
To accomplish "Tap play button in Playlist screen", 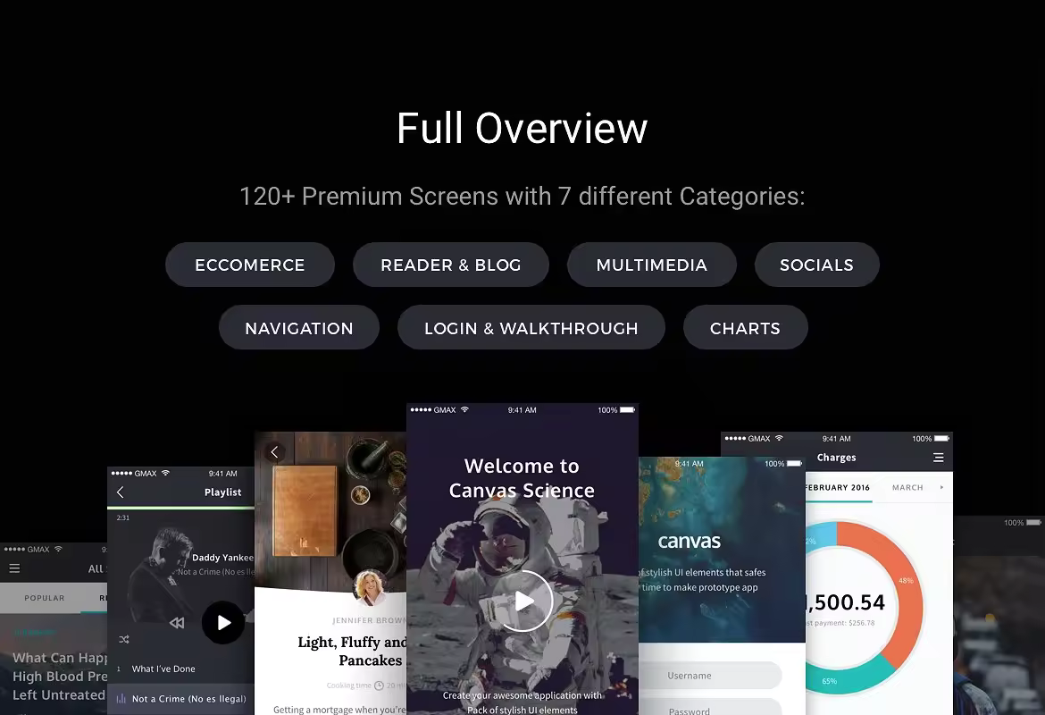I will [x=223, y=622].
